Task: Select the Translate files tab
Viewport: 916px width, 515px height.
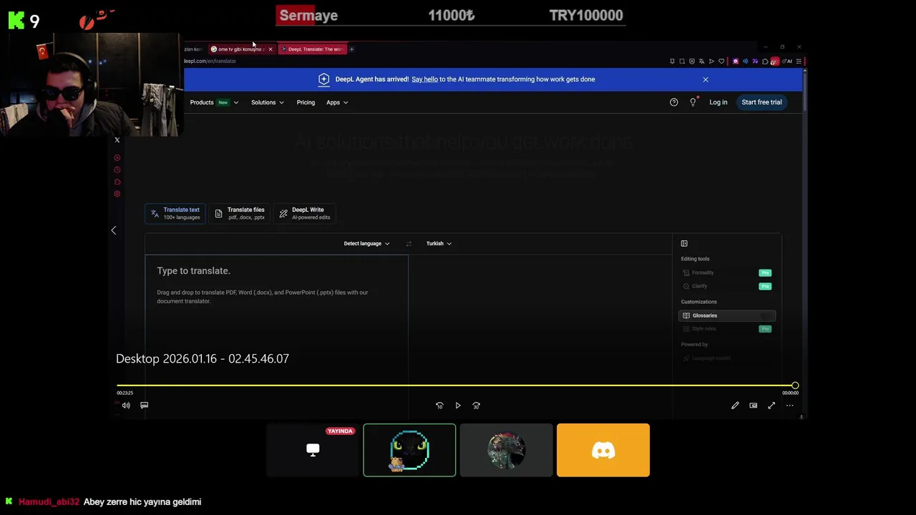Action: 240,213
